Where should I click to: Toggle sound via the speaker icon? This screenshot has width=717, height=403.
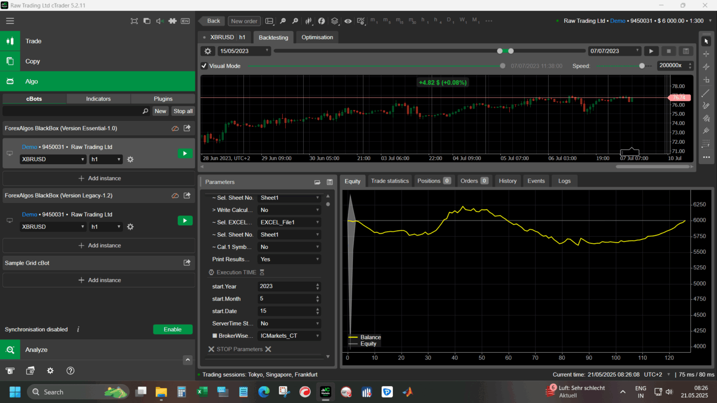tap(159, 21)
